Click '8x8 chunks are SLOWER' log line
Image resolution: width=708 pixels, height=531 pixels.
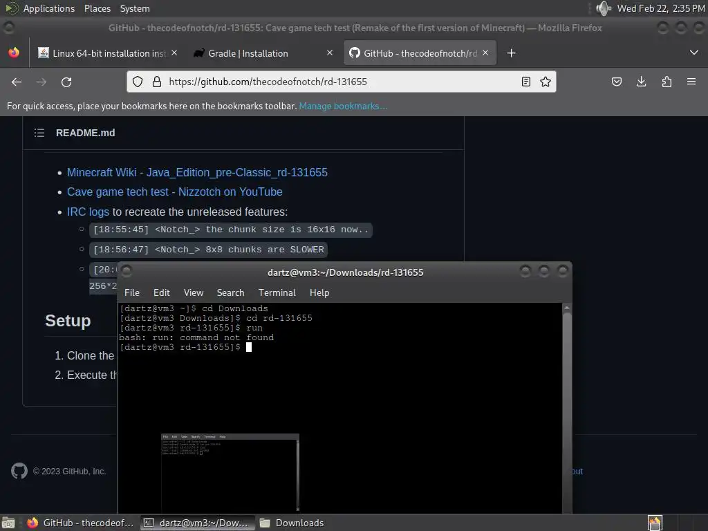click(x=209, y=249)
